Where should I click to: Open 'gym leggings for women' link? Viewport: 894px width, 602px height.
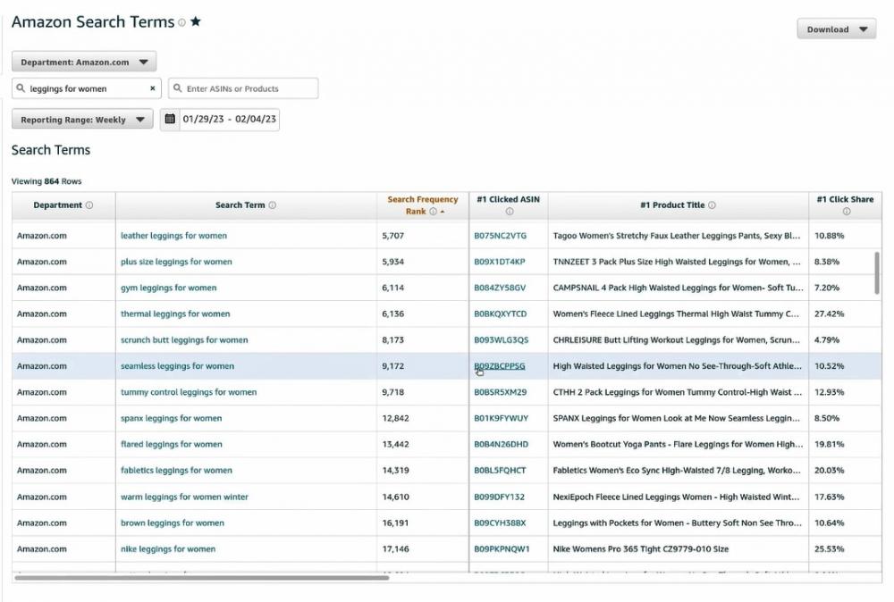point(168,288)
